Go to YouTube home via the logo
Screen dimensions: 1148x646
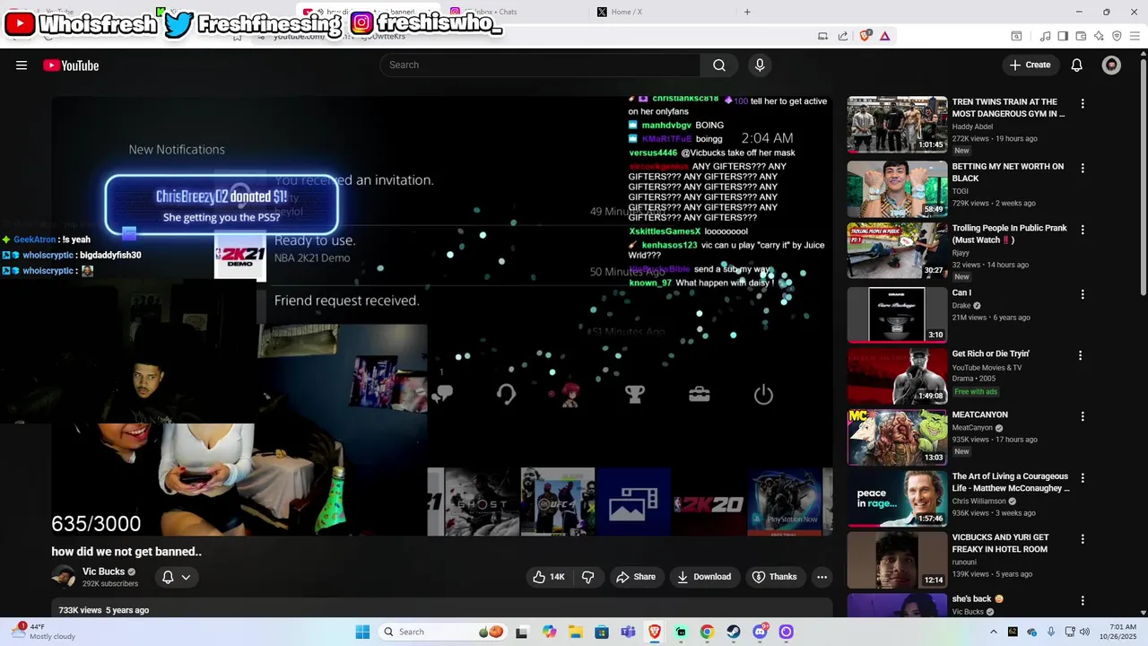point(71,65)
